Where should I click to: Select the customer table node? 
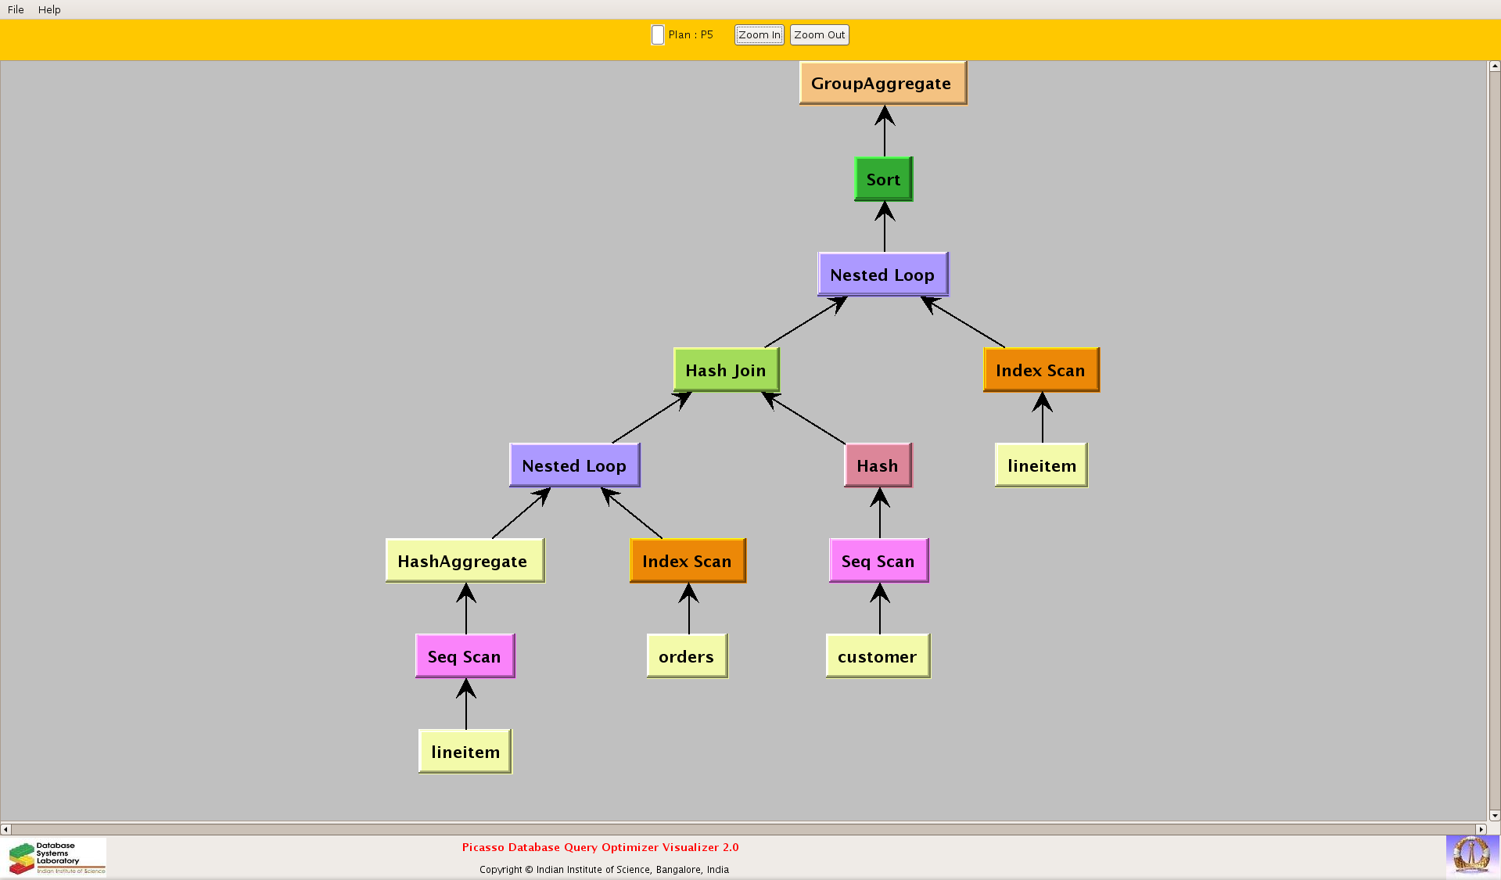[x=878, y=656]
